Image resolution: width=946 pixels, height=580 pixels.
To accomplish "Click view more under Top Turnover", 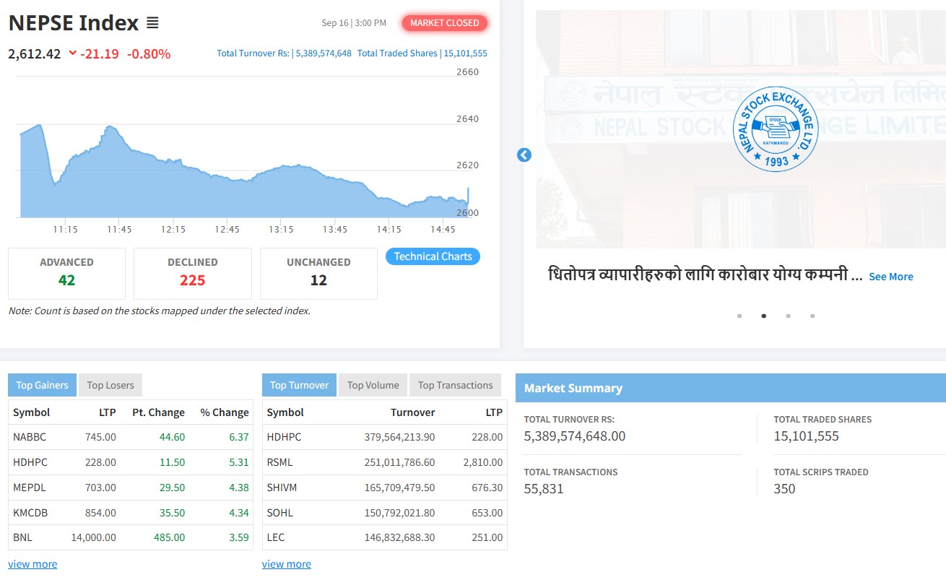I will (287, 564).
